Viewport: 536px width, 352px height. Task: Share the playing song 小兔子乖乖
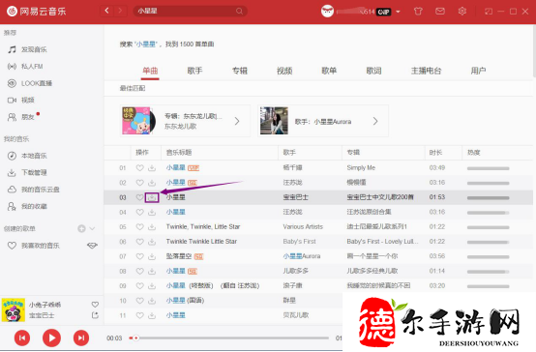coord(95,315)
